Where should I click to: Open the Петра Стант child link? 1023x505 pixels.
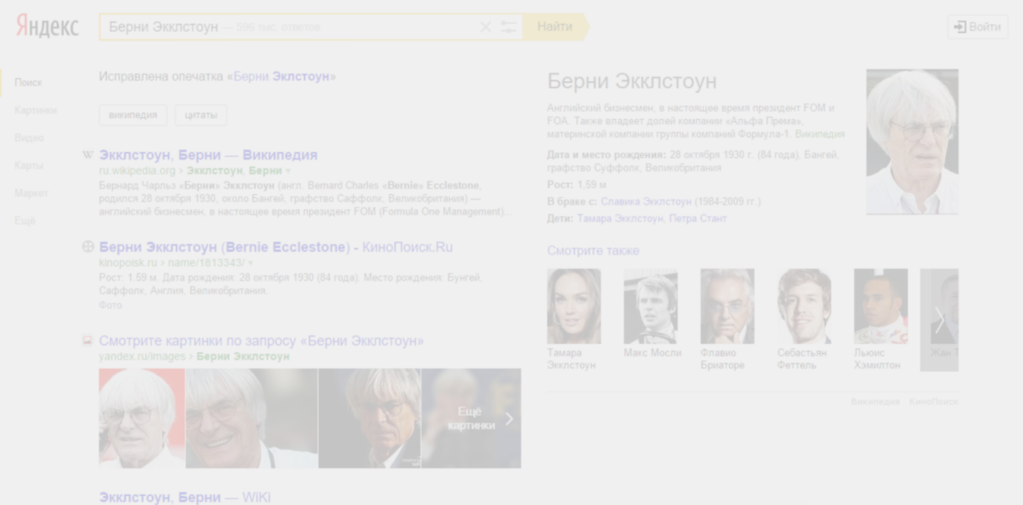tap(698, 219)
